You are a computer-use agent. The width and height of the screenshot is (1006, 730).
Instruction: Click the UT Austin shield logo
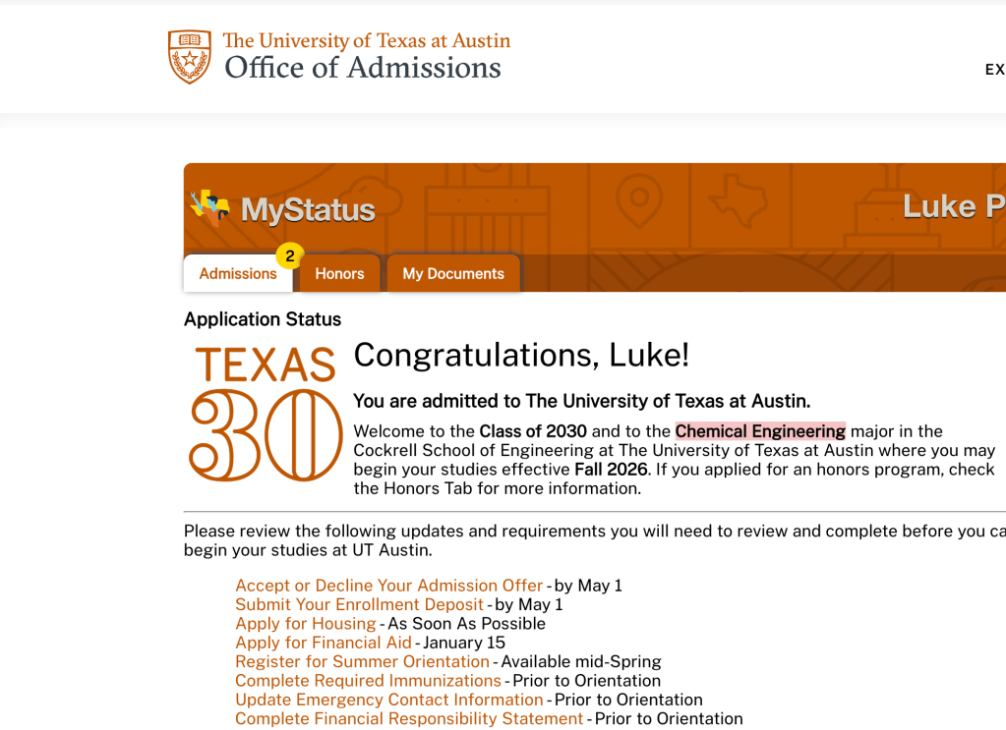click(190, 56)
